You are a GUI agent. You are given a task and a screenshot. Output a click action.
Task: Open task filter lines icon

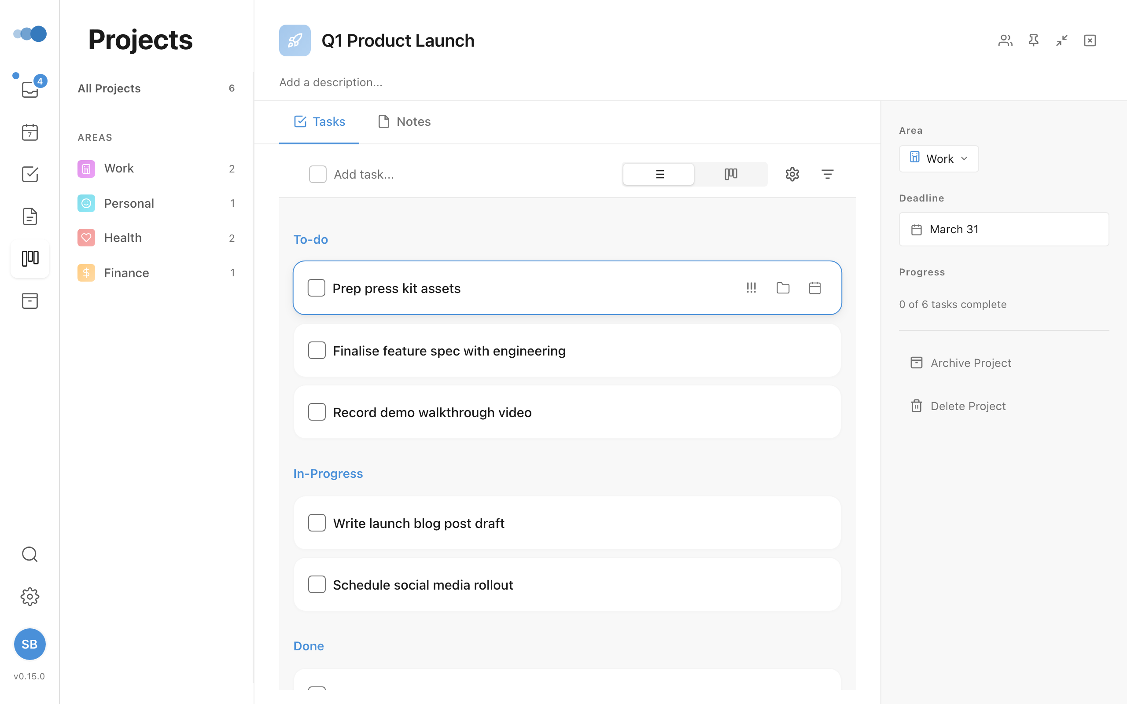click(827, 174)
